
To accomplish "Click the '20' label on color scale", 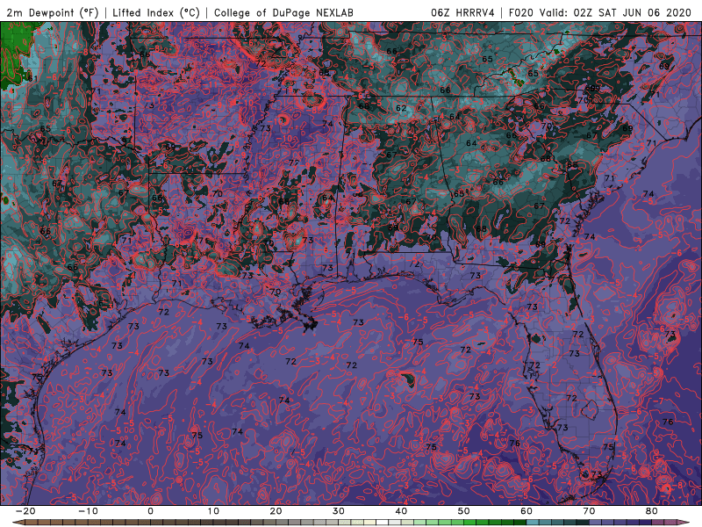I will 276,511.
